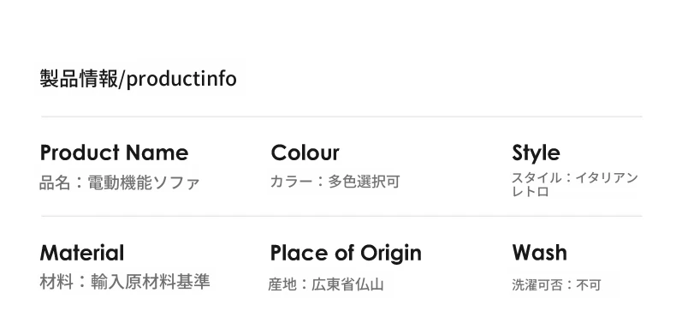Click the Material heading

coord(82,253)
